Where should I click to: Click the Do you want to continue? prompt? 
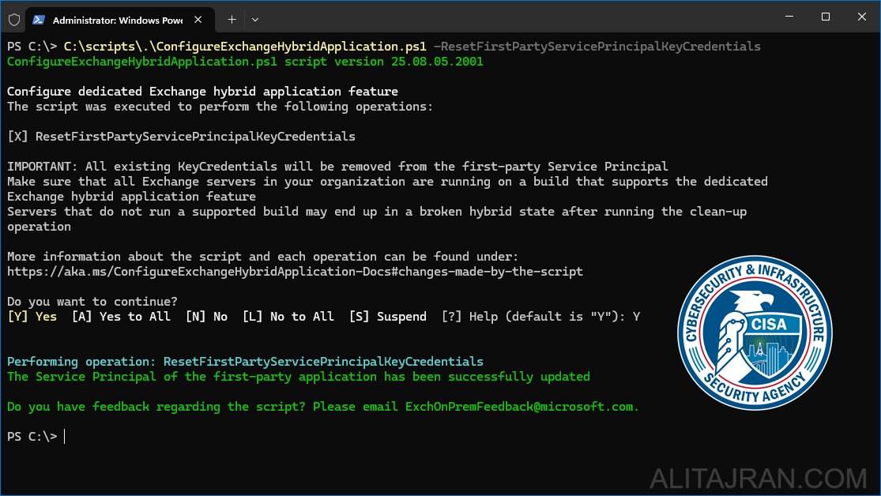click(x=92, y=302)
